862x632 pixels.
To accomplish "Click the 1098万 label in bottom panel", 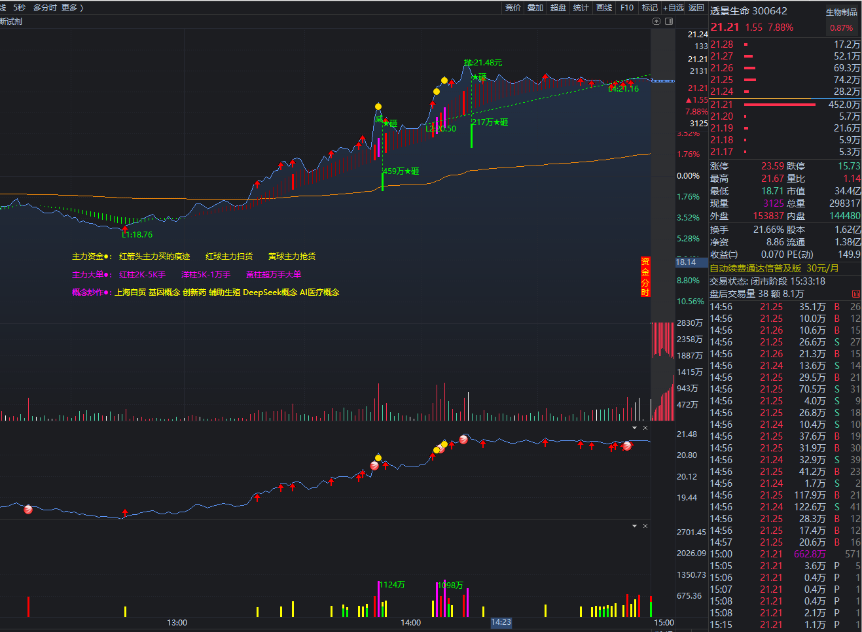I will pyautogui.click(x=450, y=585).
